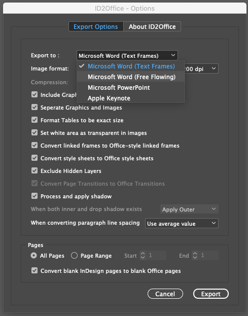Viewport: 248px width, 316px height.
Task: Uncheck Seperate Graphics and Images
Action: tap(34, 107)
